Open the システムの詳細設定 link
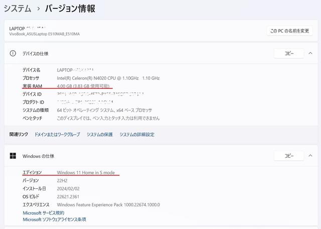 click(x=137, y=134)
